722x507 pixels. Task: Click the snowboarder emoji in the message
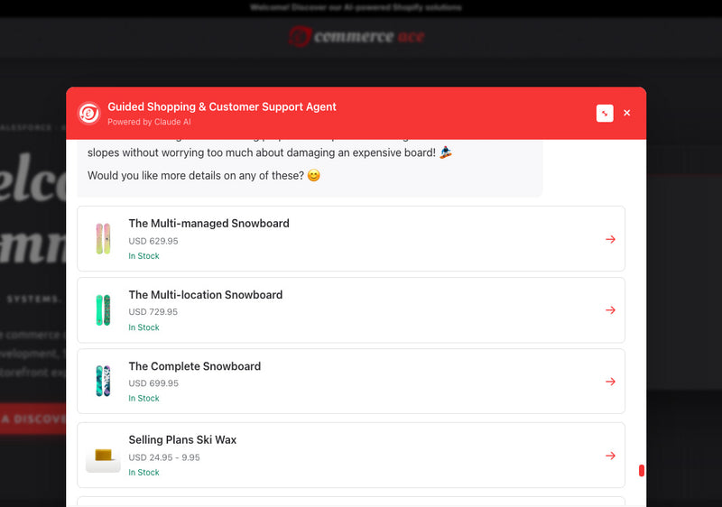click(x=446, y=152)
